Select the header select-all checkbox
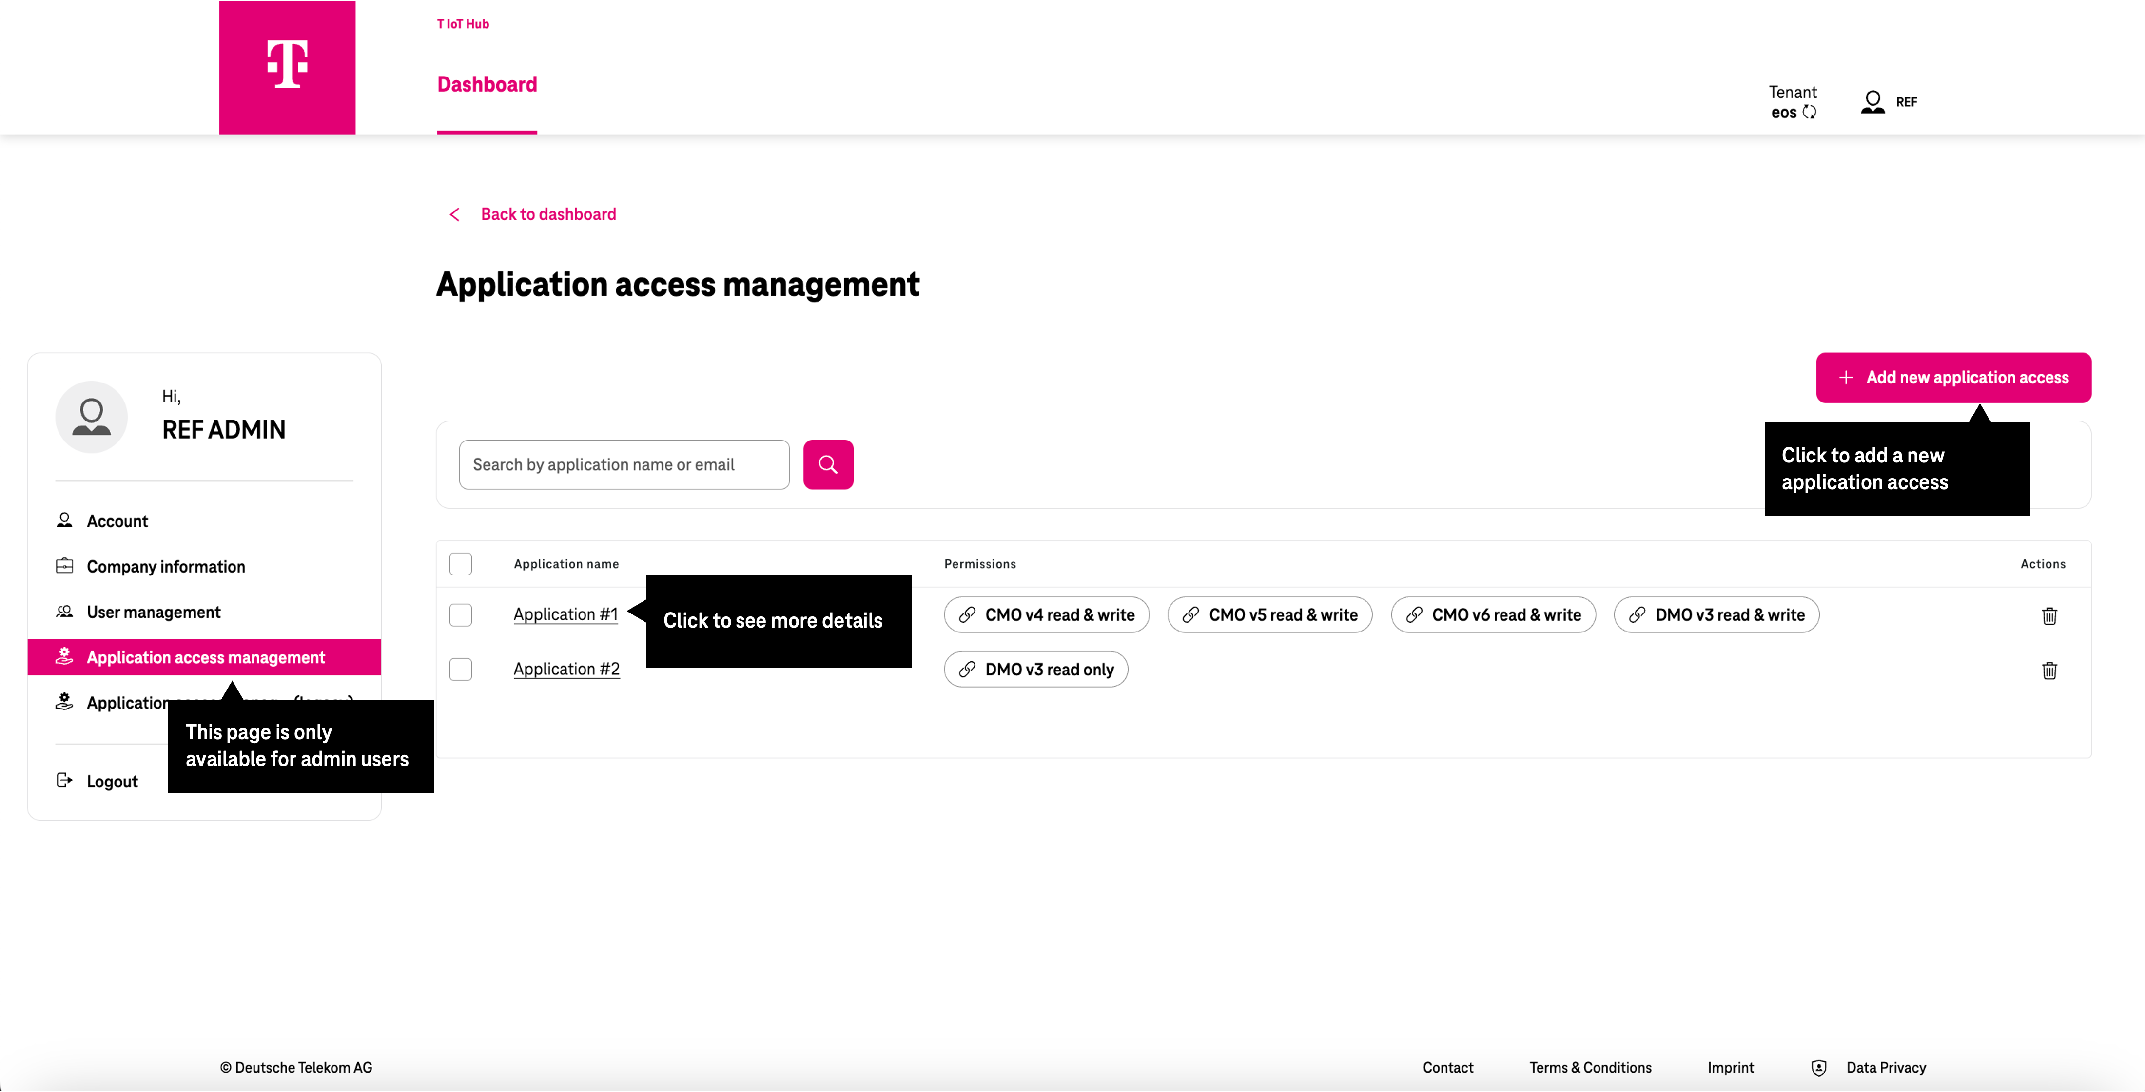 [x=461, y=563]
